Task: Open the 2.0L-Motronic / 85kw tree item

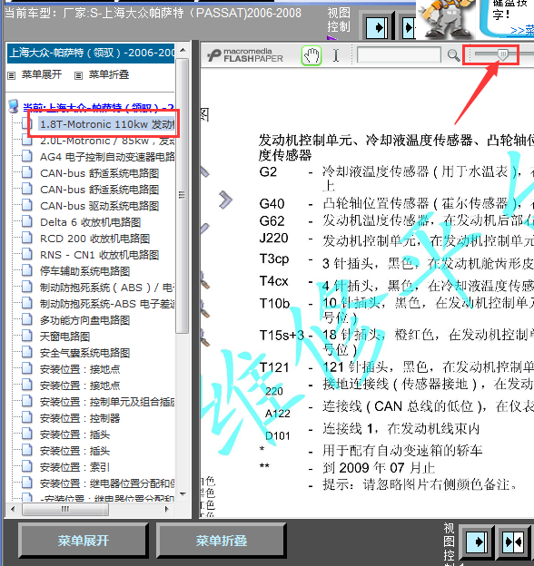Action: 107,141
